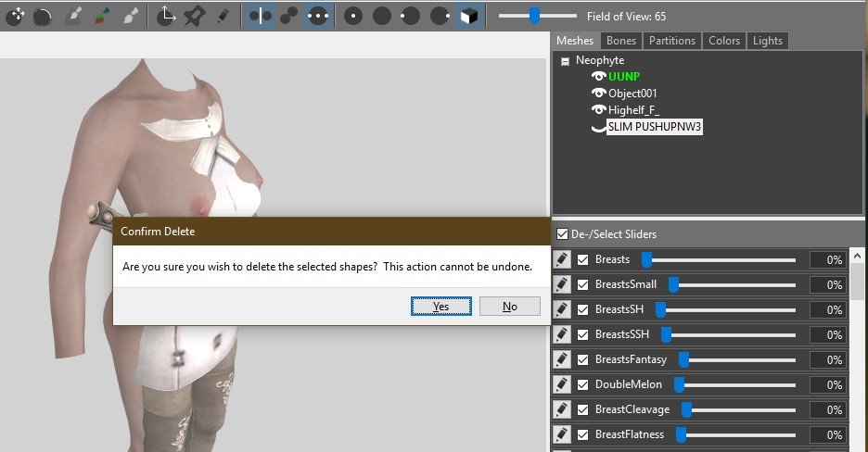Toggle visibility of Object001 mesh
Screen dimensions: 868x452
click(598, 94)
